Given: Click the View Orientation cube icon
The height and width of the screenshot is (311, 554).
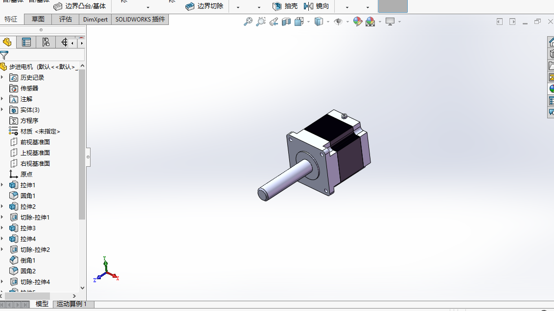Looking at the screenshot, I should pyautogui.click(x=299, y=22).
